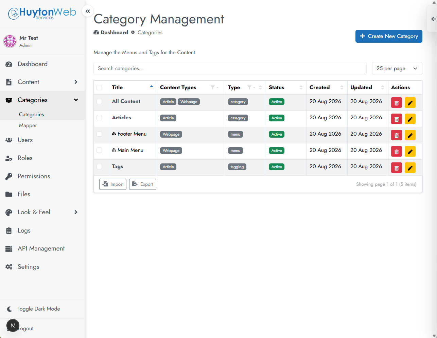This screenshot has height=338, width=437.
Task: Delete the Footer Menu category
Action: click(397, 135)
